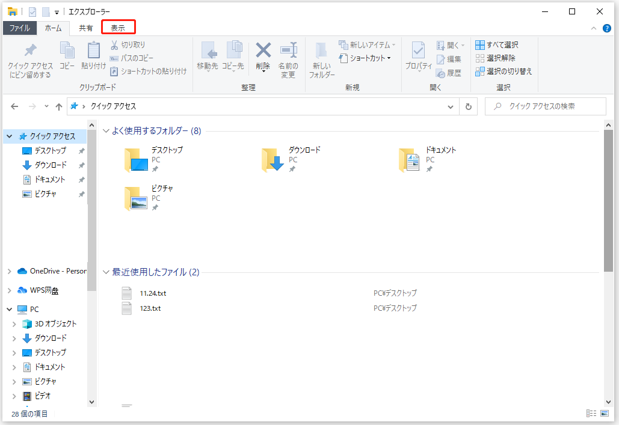Viewport: 619px width, 425px height.
Task: Click the コピー icon in the ribbon
Action: (x=67, y=58)
